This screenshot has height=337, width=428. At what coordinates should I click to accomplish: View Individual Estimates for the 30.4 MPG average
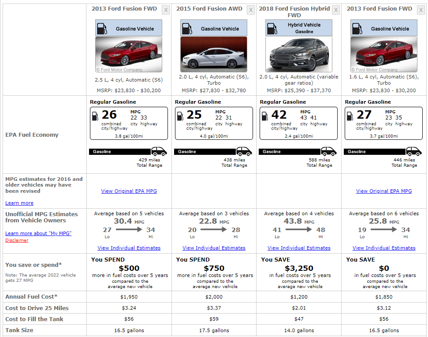(x=129, y=248)
